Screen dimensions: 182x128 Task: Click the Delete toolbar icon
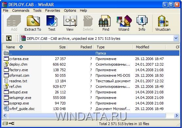coord(88,23)
